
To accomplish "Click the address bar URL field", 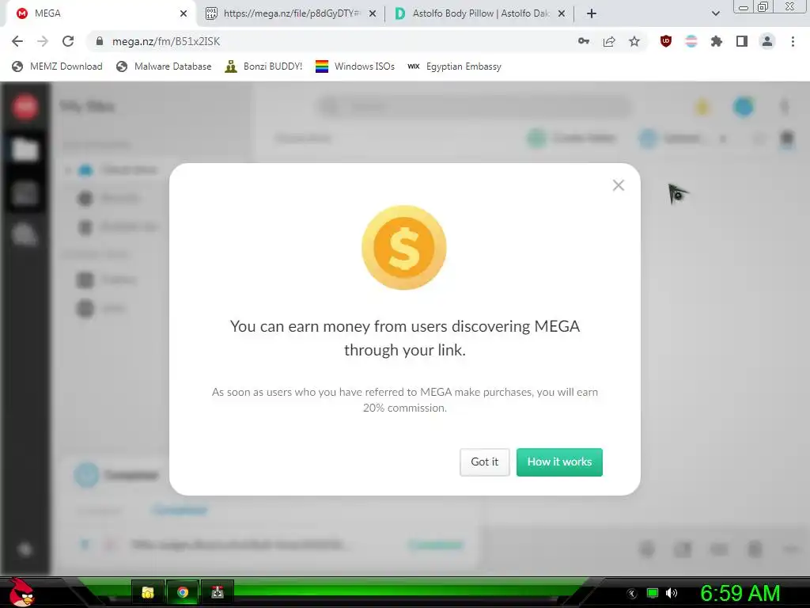I will click(x=331, y=41).
